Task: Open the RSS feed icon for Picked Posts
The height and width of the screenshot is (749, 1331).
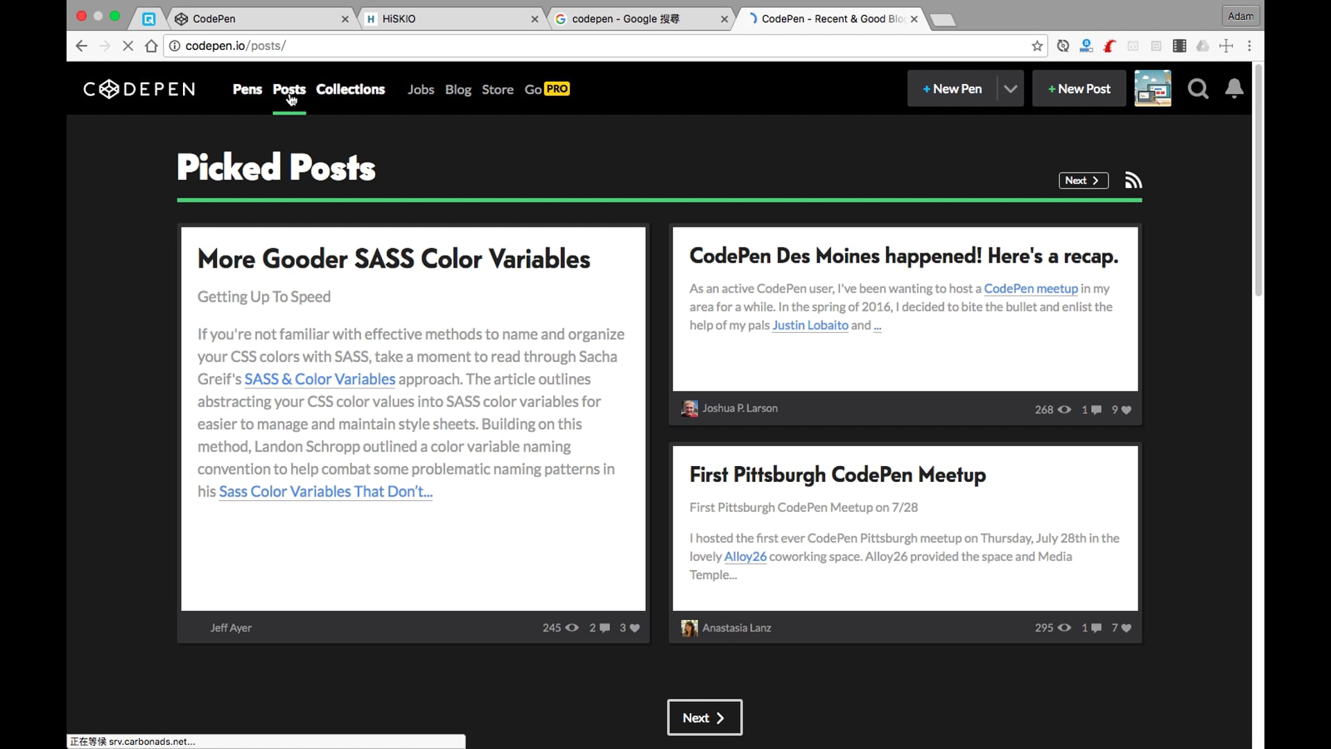Action: pyautogui.click(x=1133, y=180)
